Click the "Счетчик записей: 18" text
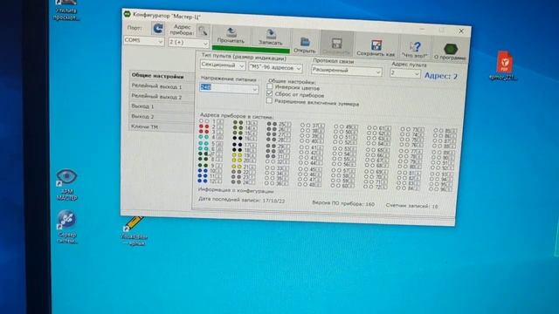 pos(411,206)
